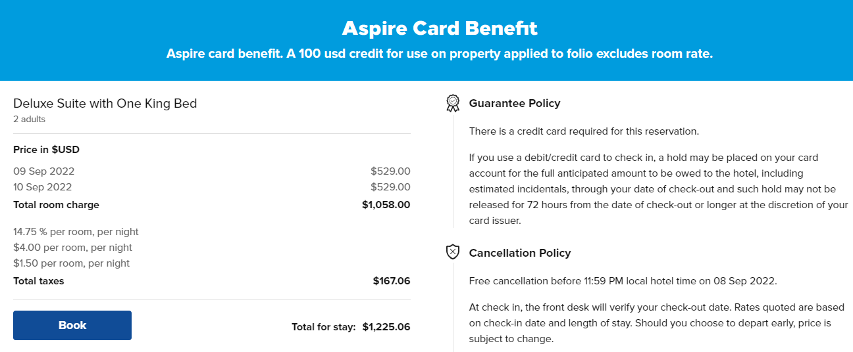The width and height of the screenshot is (853, 352).
Task: Click the $1.50 per room, per night fee
Action: tap(72, 263)
